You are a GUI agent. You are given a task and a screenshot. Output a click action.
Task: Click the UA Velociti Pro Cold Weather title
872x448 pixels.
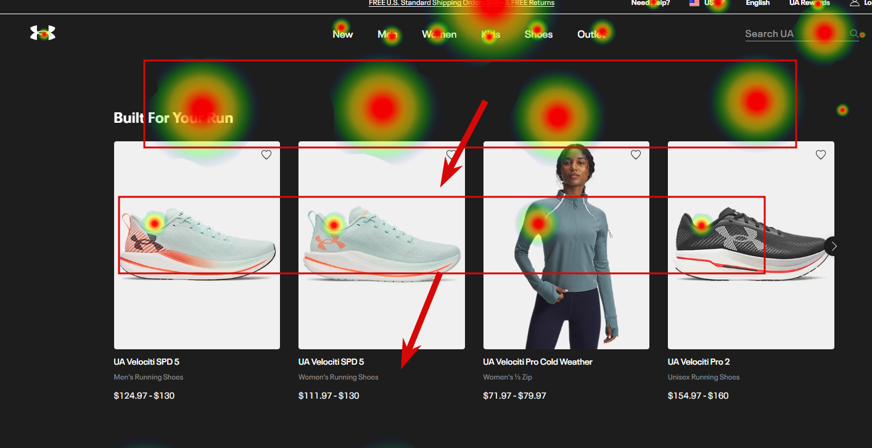[x=538, y=362]
